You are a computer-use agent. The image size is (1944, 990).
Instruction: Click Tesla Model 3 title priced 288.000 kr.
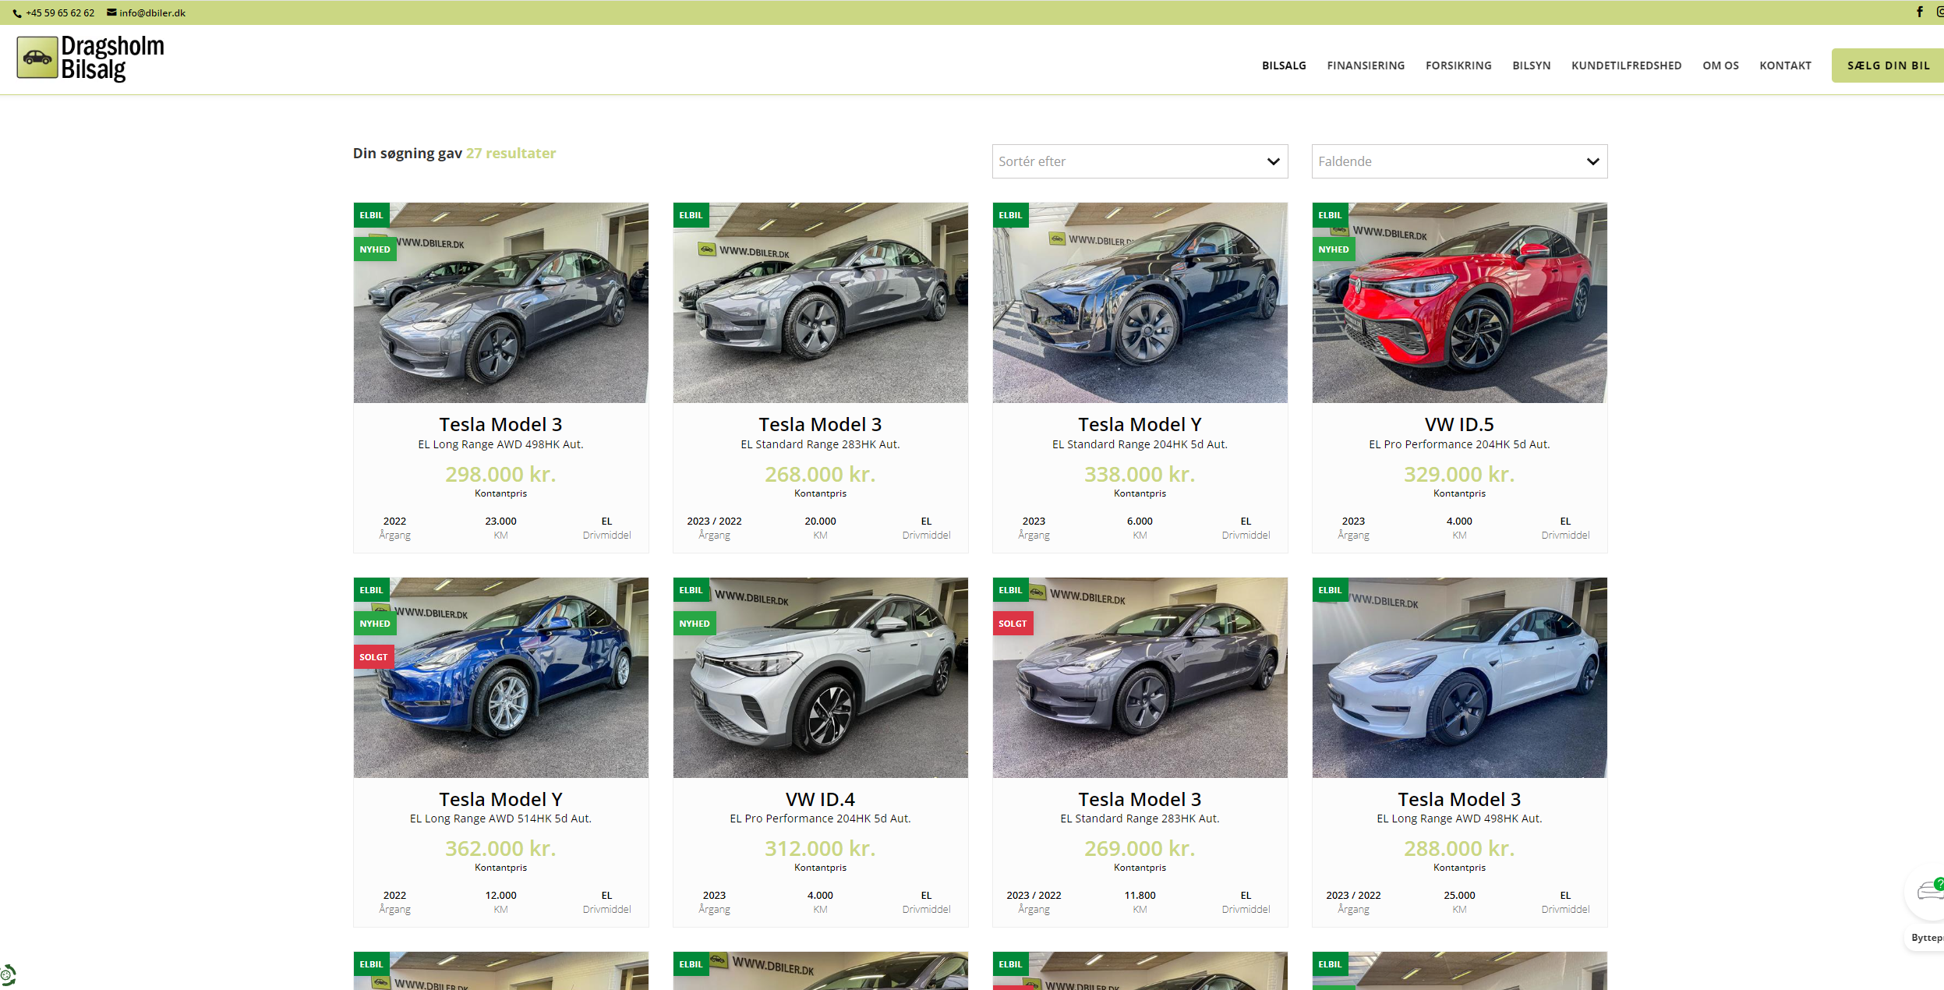(1459, 800)
